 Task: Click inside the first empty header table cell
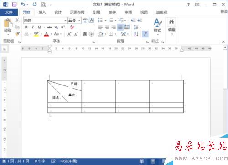pos(98,91)
